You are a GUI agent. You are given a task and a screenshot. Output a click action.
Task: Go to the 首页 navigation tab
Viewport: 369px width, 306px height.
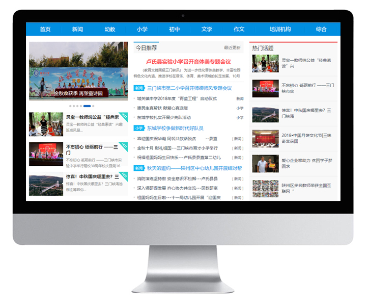tap(45, 30)
